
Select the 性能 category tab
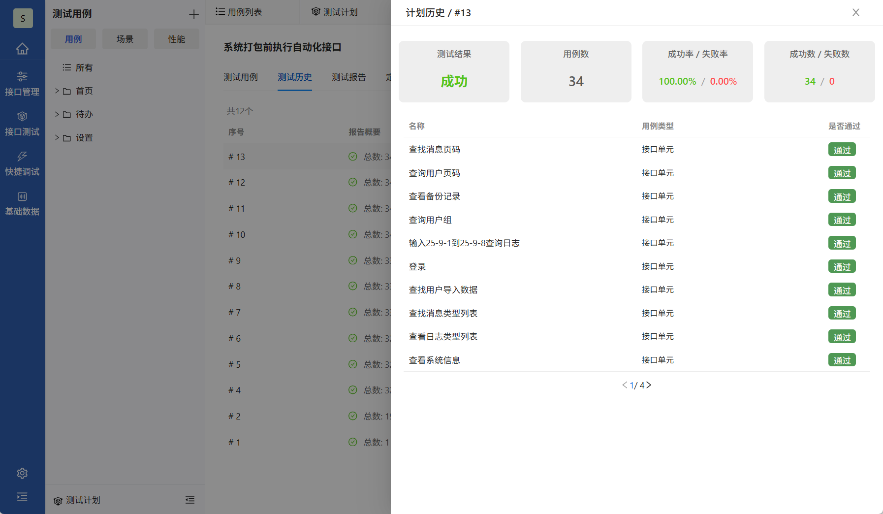[x=177, y=39]
